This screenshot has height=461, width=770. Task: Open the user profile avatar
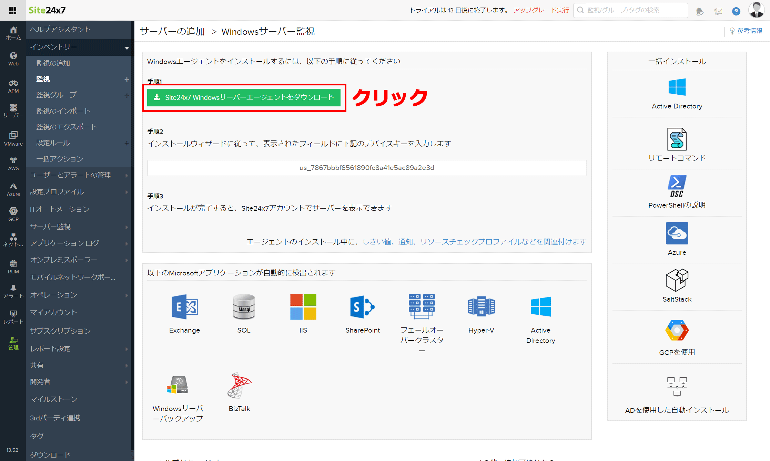pos(757,10)
